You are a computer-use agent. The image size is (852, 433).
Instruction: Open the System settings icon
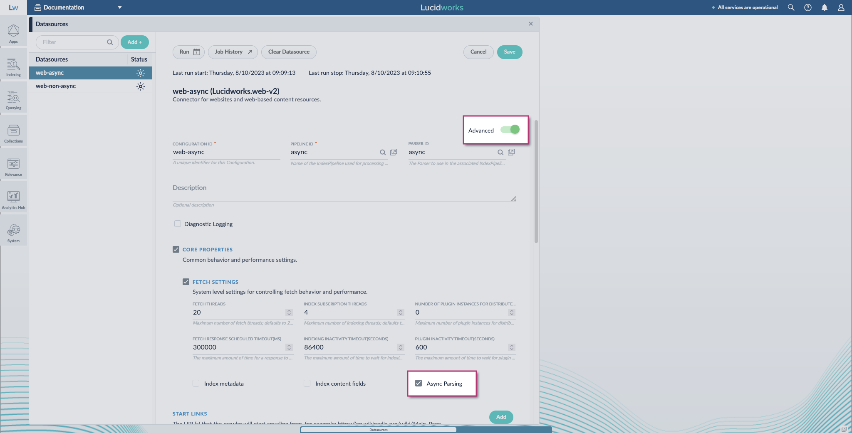click(13, 233)
